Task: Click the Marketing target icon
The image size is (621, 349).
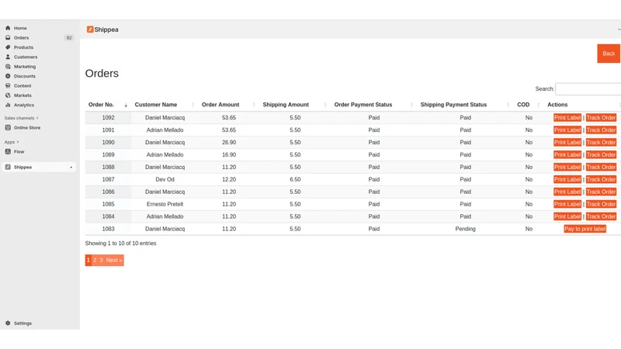Action: 8,67
